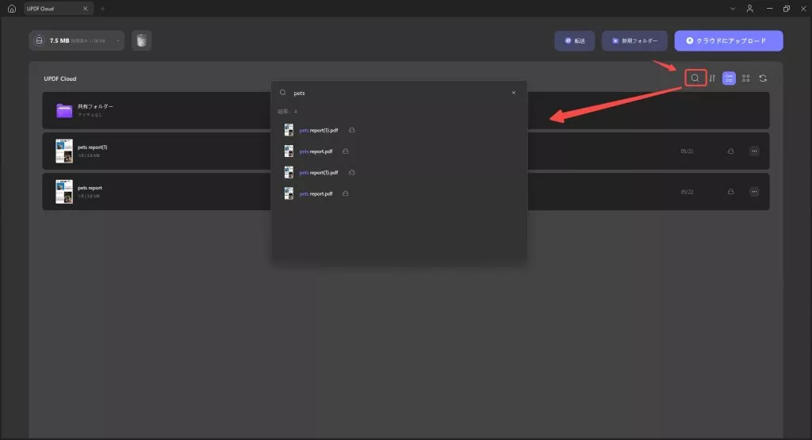Image resolution: width=812 pixels, height=440 pixels.
Task: Click cloud status icon on pets report(1) row
Action: 730,151
